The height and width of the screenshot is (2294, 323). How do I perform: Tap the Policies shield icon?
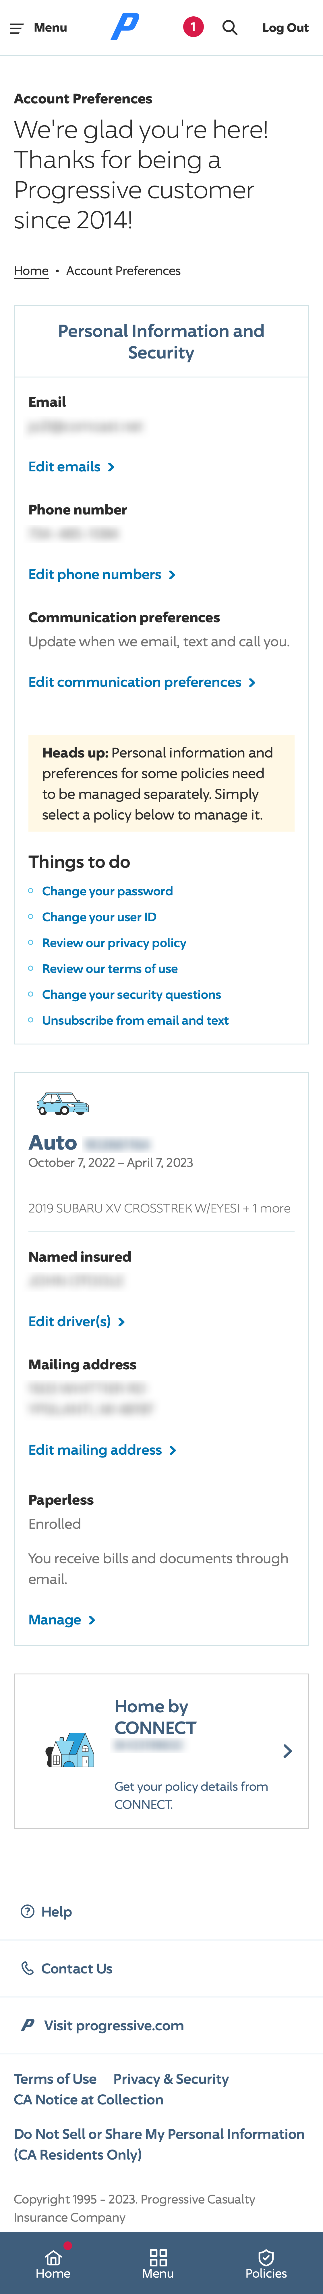coord(265,2257)
